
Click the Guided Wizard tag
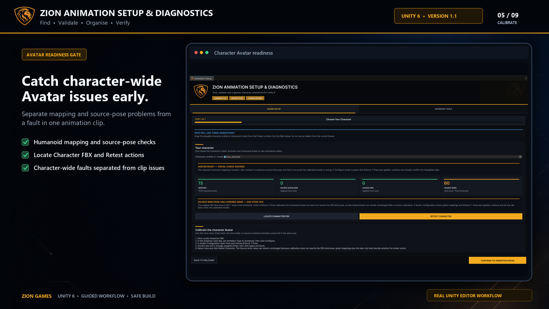tap(255, 98)
